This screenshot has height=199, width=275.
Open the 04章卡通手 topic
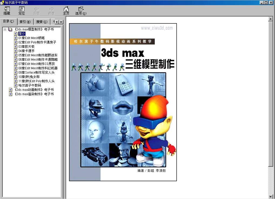[x=26, y=51]
